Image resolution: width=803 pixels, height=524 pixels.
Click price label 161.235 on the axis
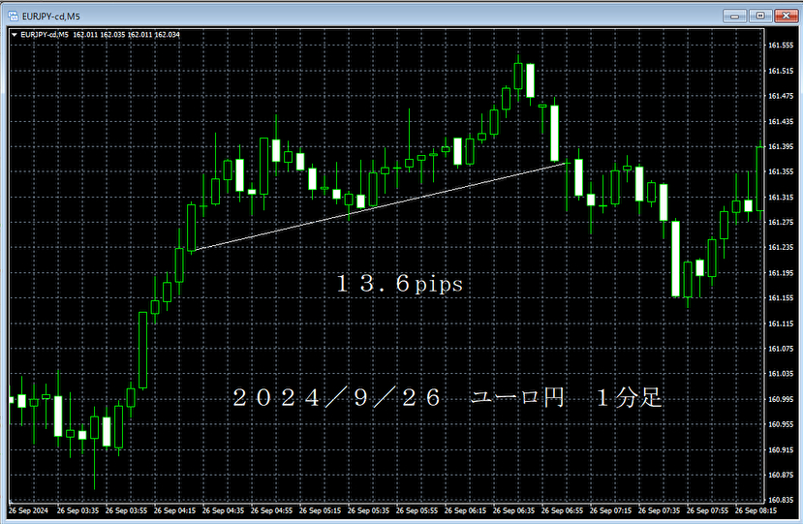pyautogui.click(x=781, y=248)
